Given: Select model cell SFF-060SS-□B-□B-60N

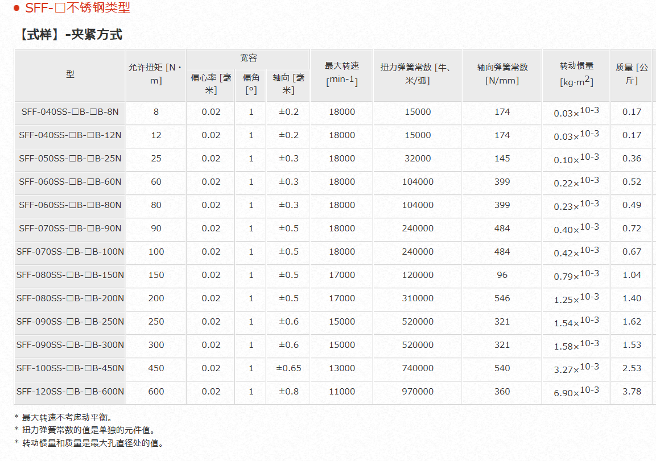Looking at the screenshot, I should 70,182.
